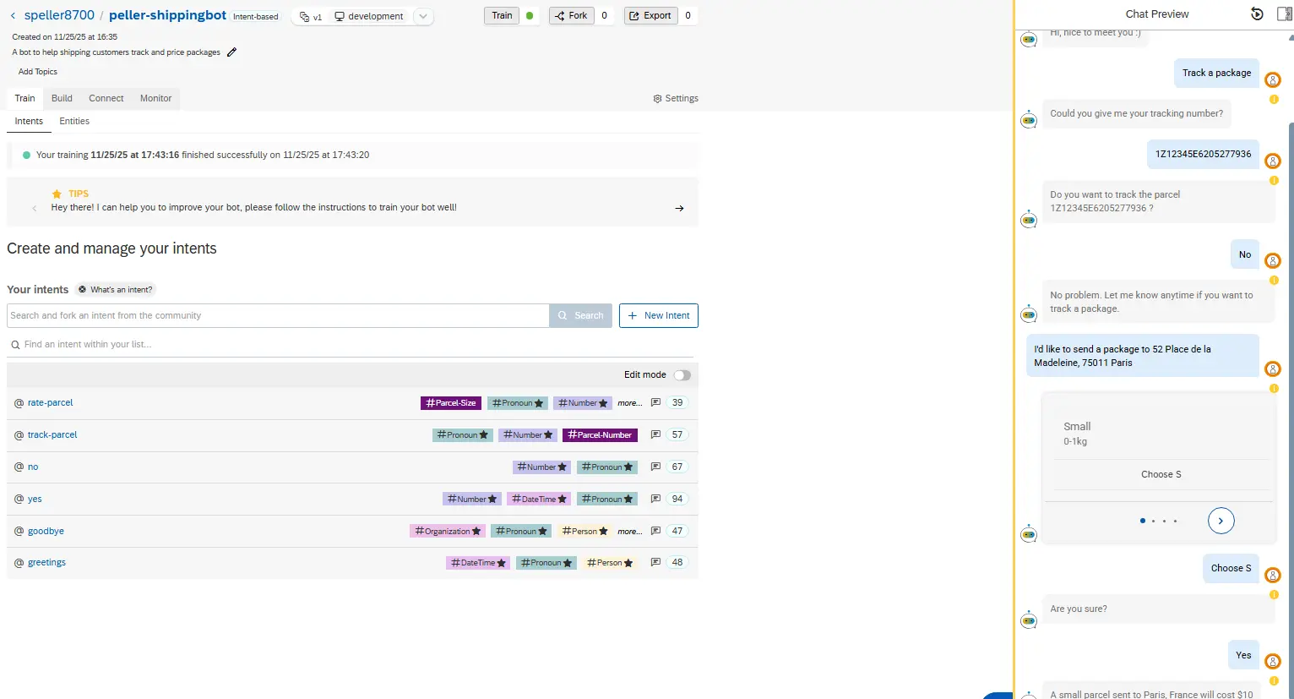Open the track-parcel intent

[x=52, y=434]
